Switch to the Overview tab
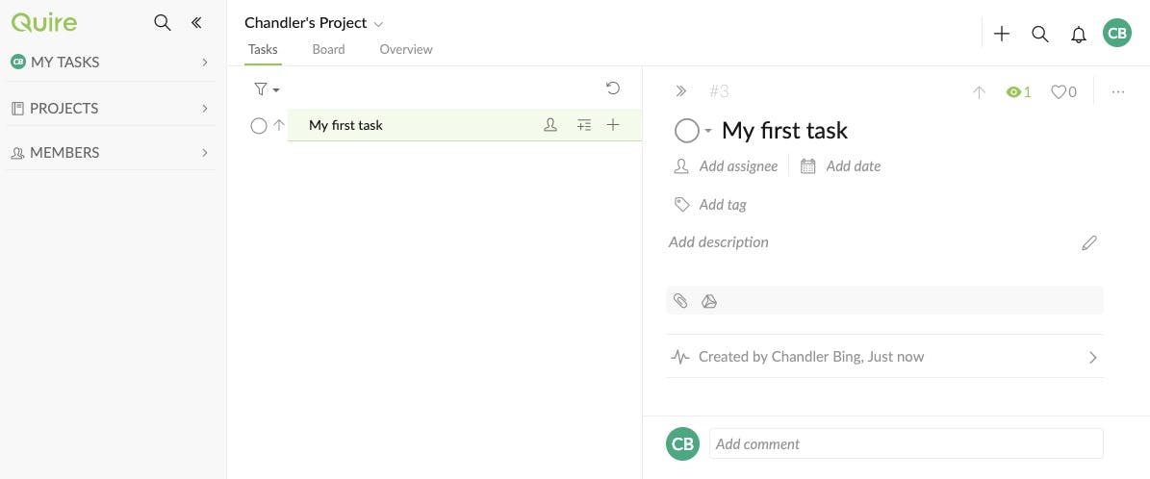Image resolution: width=1150 pixels, height=479 pixels. [406, 49]
